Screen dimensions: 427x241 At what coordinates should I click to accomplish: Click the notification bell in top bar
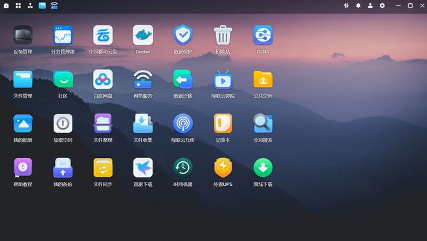pos(358,5)
